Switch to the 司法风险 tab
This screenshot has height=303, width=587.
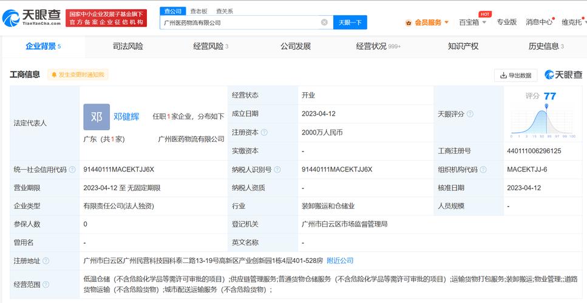[127, 46]
